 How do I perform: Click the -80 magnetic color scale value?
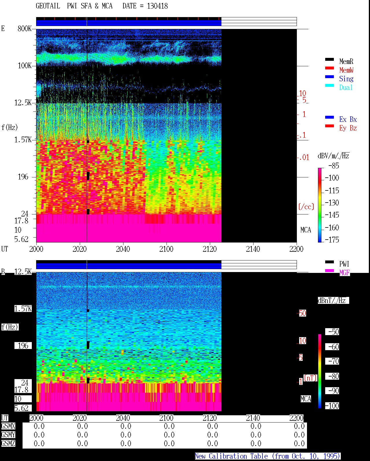tap(334, 376)
